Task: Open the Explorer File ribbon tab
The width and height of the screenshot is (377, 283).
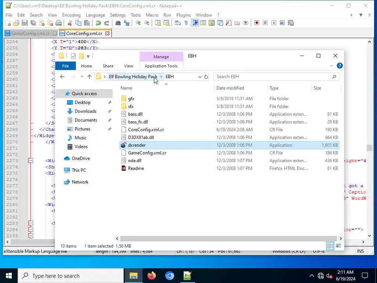Action: point(66,66)
